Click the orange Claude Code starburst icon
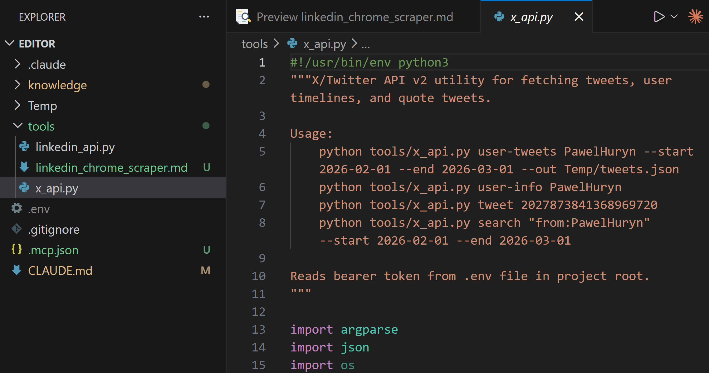The width and height of the screenshot is (709, 373). 696,17
